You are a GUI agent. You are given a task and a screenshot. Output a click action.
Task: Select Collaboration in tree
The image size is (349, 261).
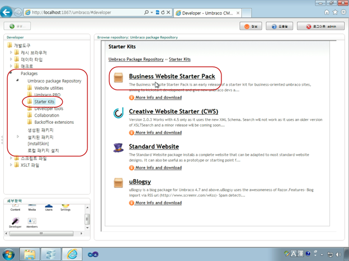(x=47, y=115)
